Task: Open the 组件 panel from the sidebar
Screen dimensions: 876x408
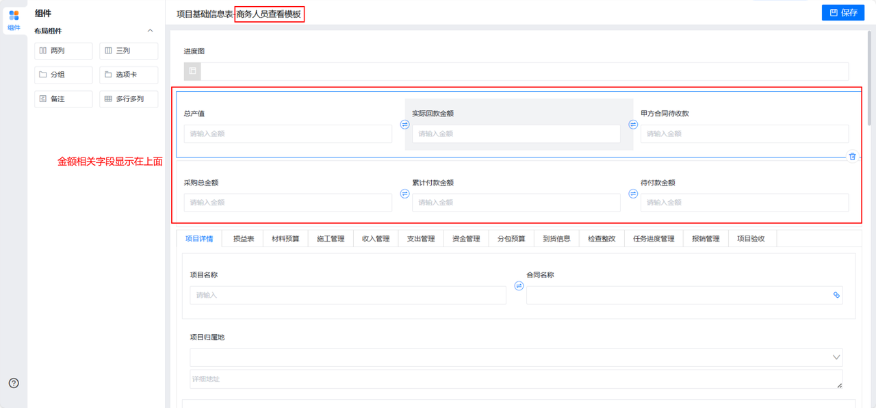Action: pyautogui.click(x=14, y=20)
